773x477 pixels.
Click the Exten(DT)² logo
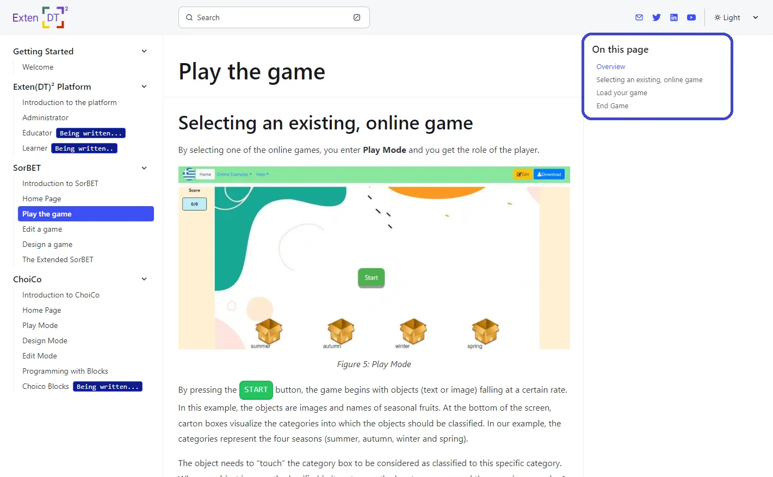click(40, 17)
